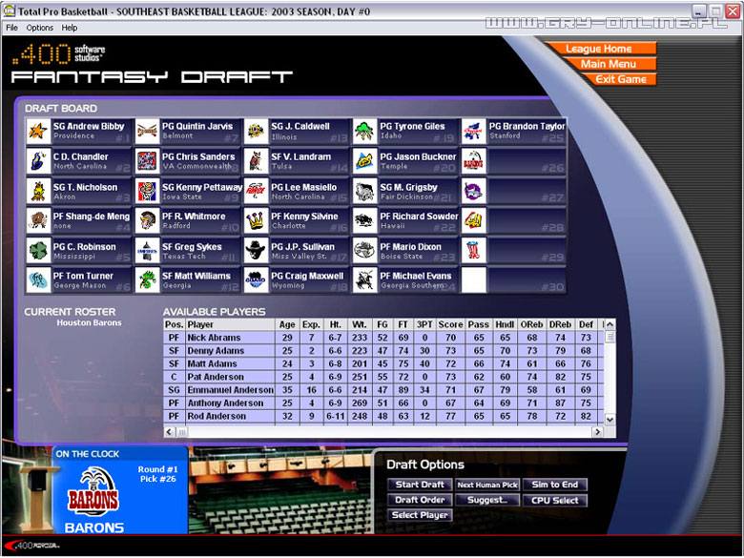This screenshot has height=558, width=744.
Task: Go to League Home
Action: (x=600, y=49)
